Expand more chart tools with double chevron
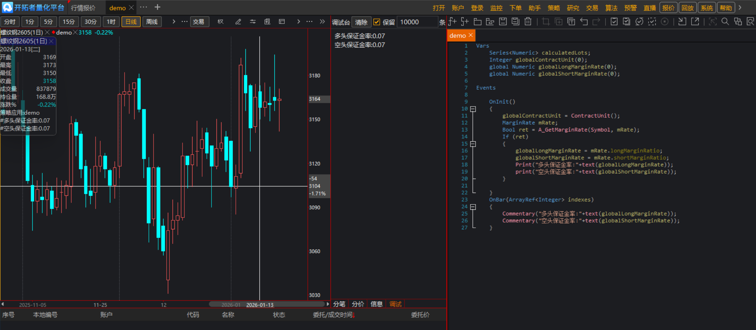 (x=322, y=22)
